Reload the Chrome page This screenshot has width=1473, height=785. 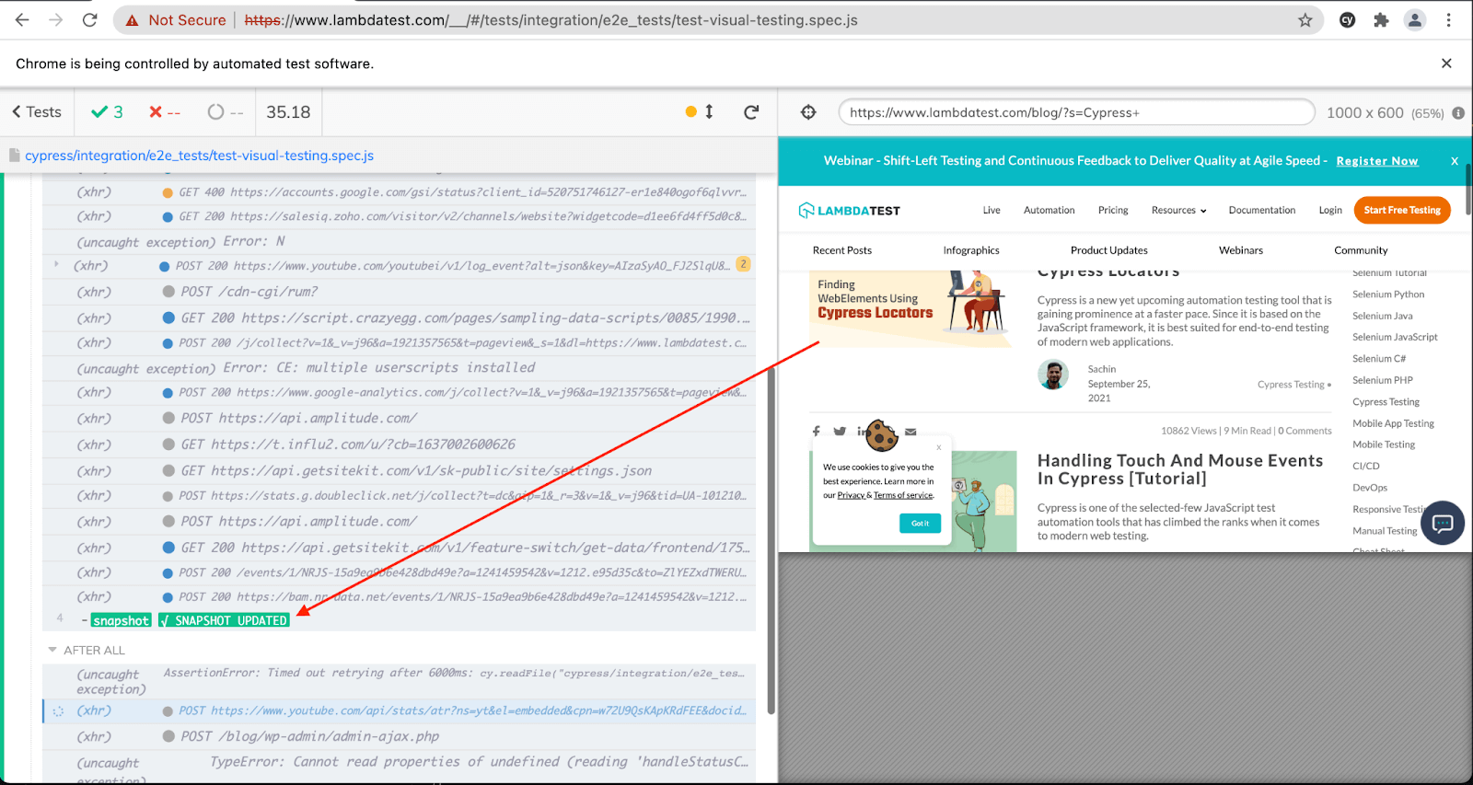point(90,20)
